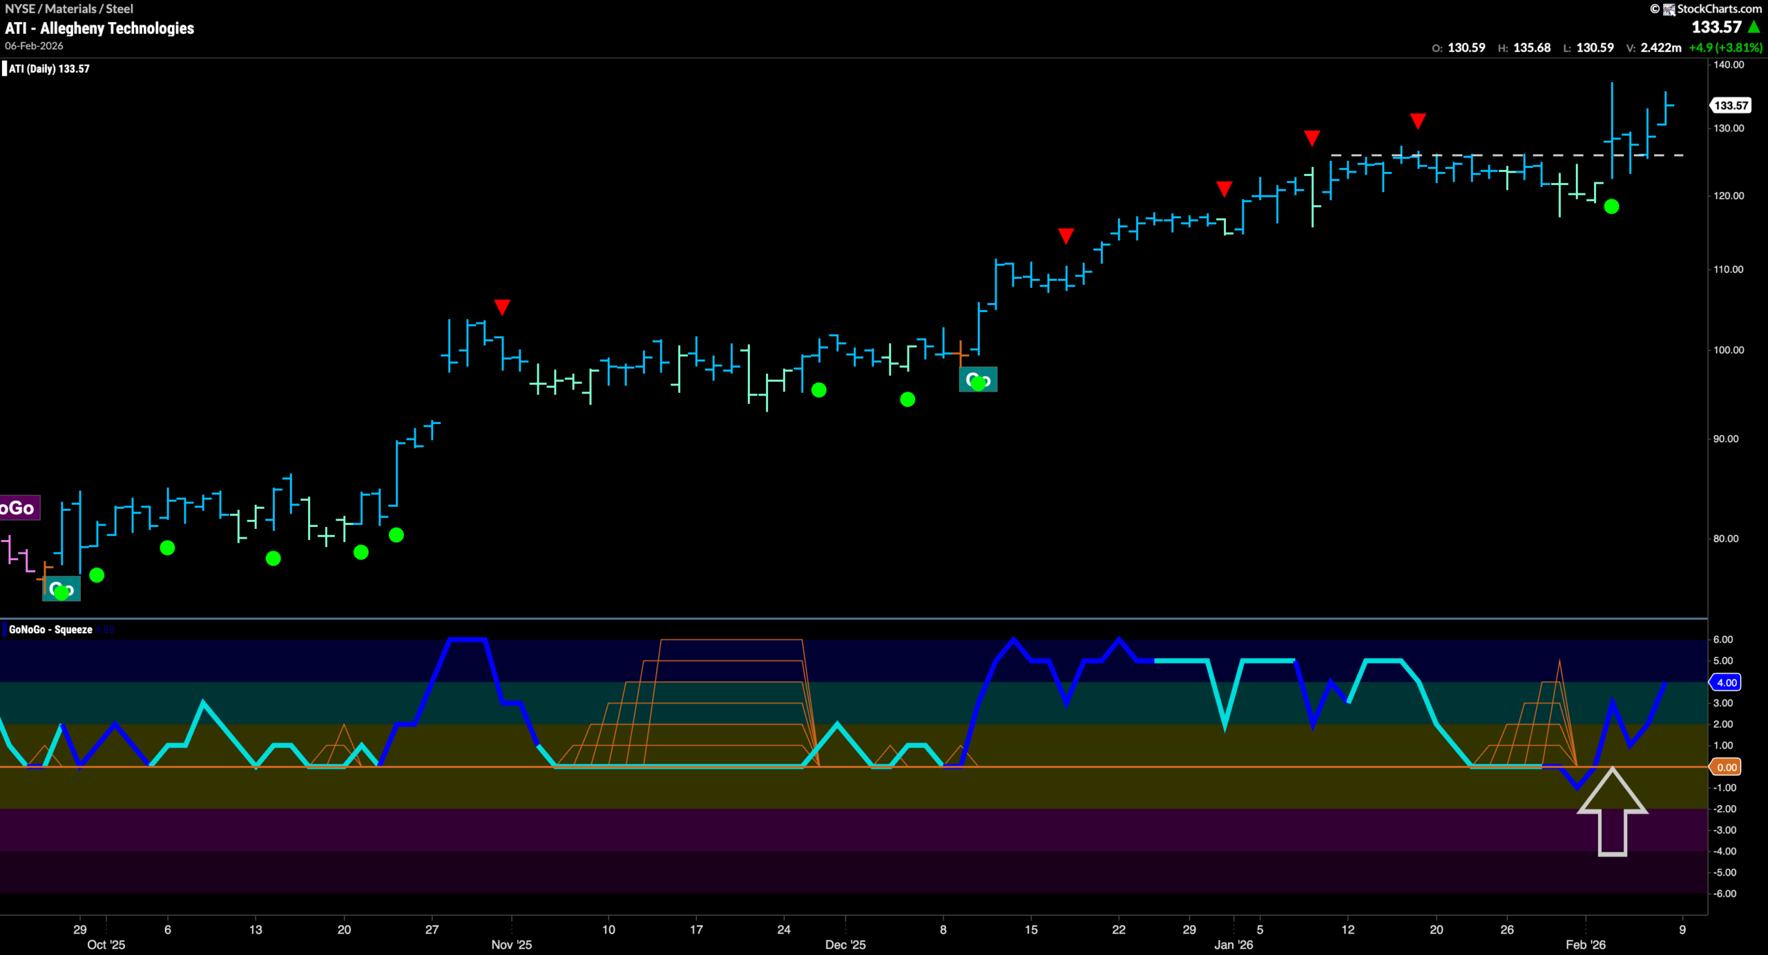
Task: Click the ATI (Daily) 133.57 legend label
Action: [x=48, y=68]
